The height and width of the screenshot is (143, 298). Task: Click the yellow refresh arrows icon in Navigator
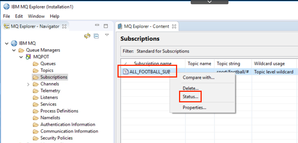[x=87, y=36]
